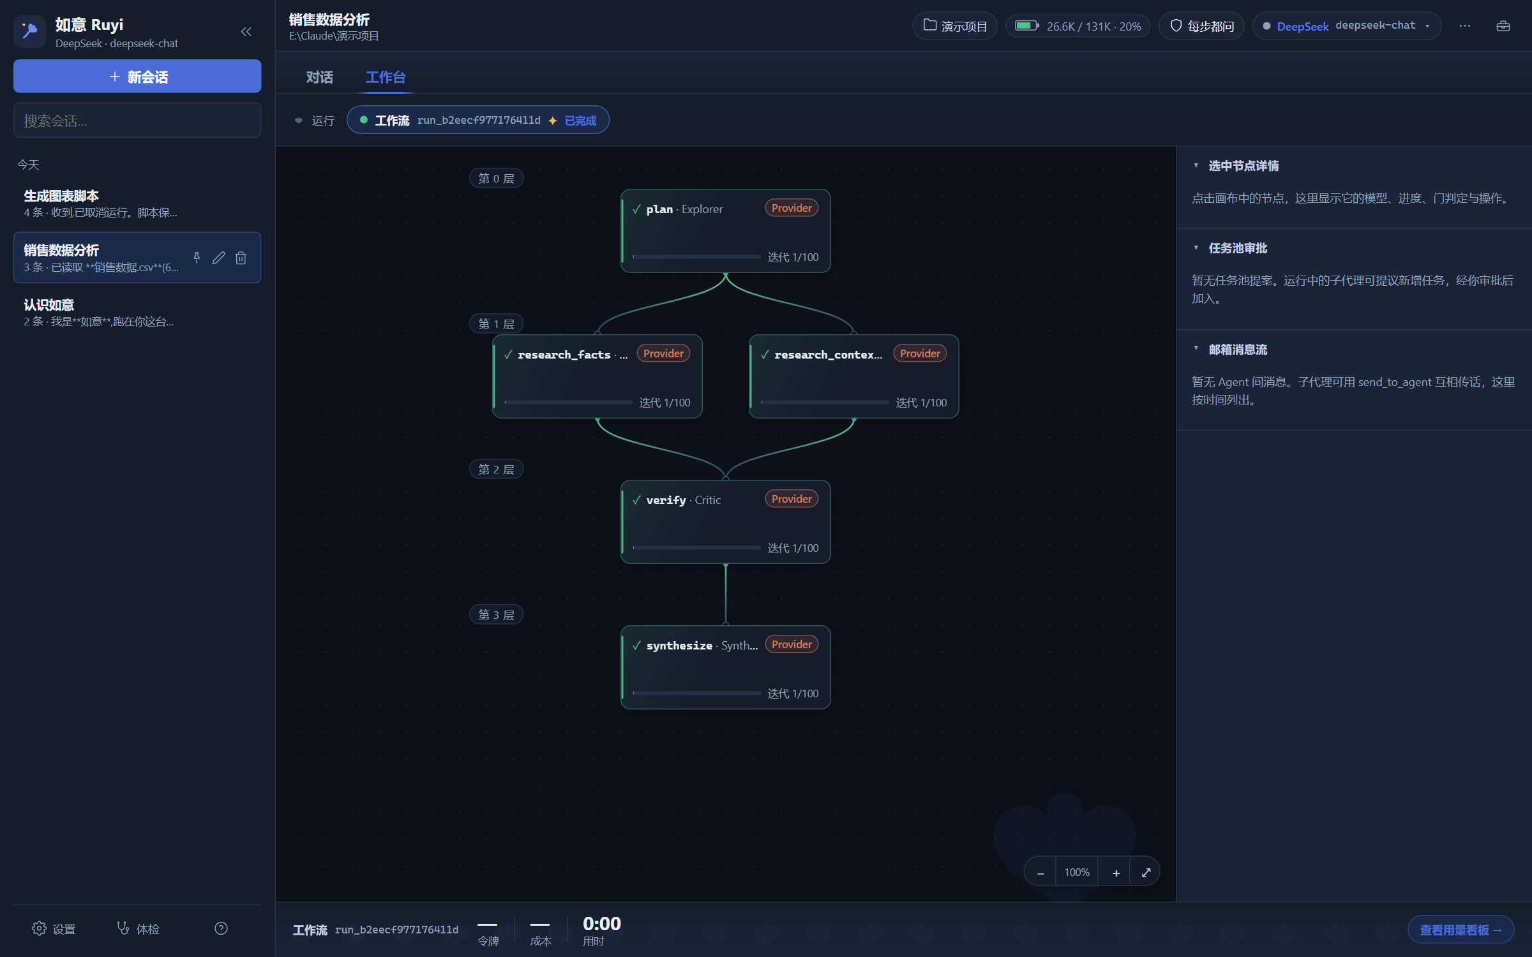Open 设置 settings
1532x957 pixels.
click(x=54, y=928)
